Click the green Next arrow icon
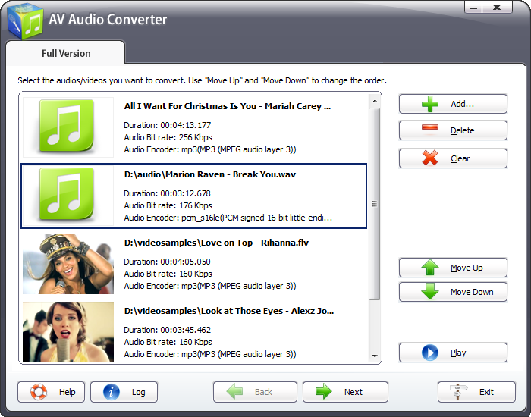 click(x=324, y=392)
